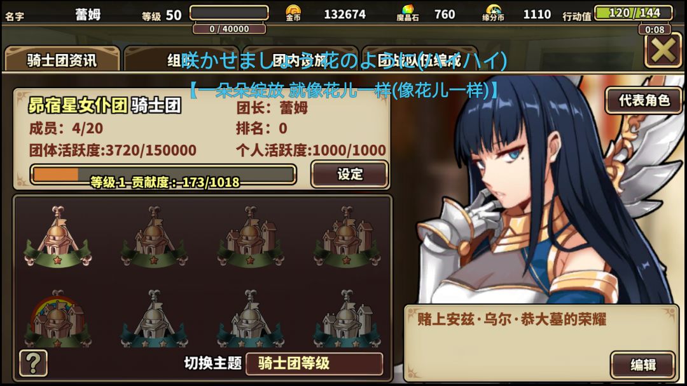The image size is (687, 386).
Task: Click the 代表角色 button
Action: (x=644, y=100)
